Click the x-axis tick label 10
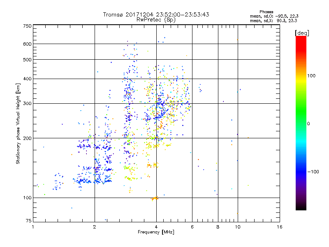329x247 pixels. [238, 227]
